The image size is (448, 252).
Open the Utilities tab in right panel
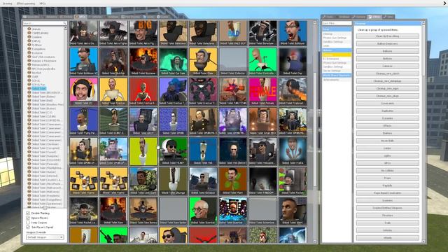(374, 17)
